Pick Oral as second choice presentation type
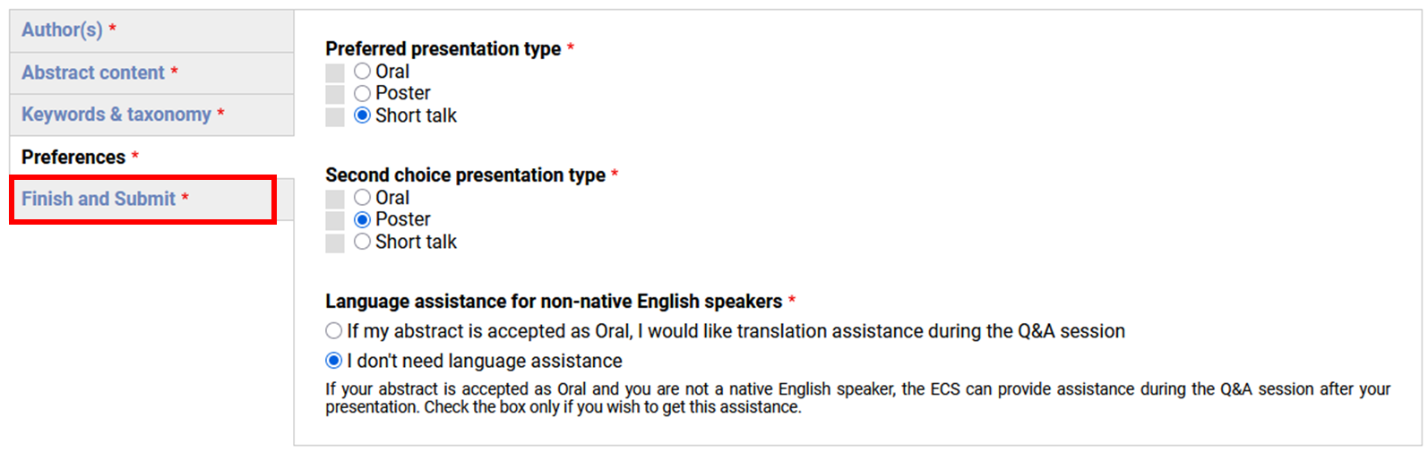 [362, 198]
